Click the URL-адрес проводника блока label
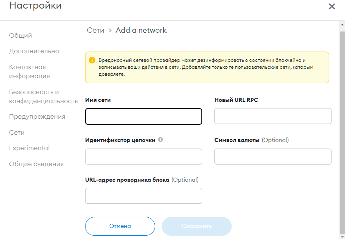 tap(127, 180)
